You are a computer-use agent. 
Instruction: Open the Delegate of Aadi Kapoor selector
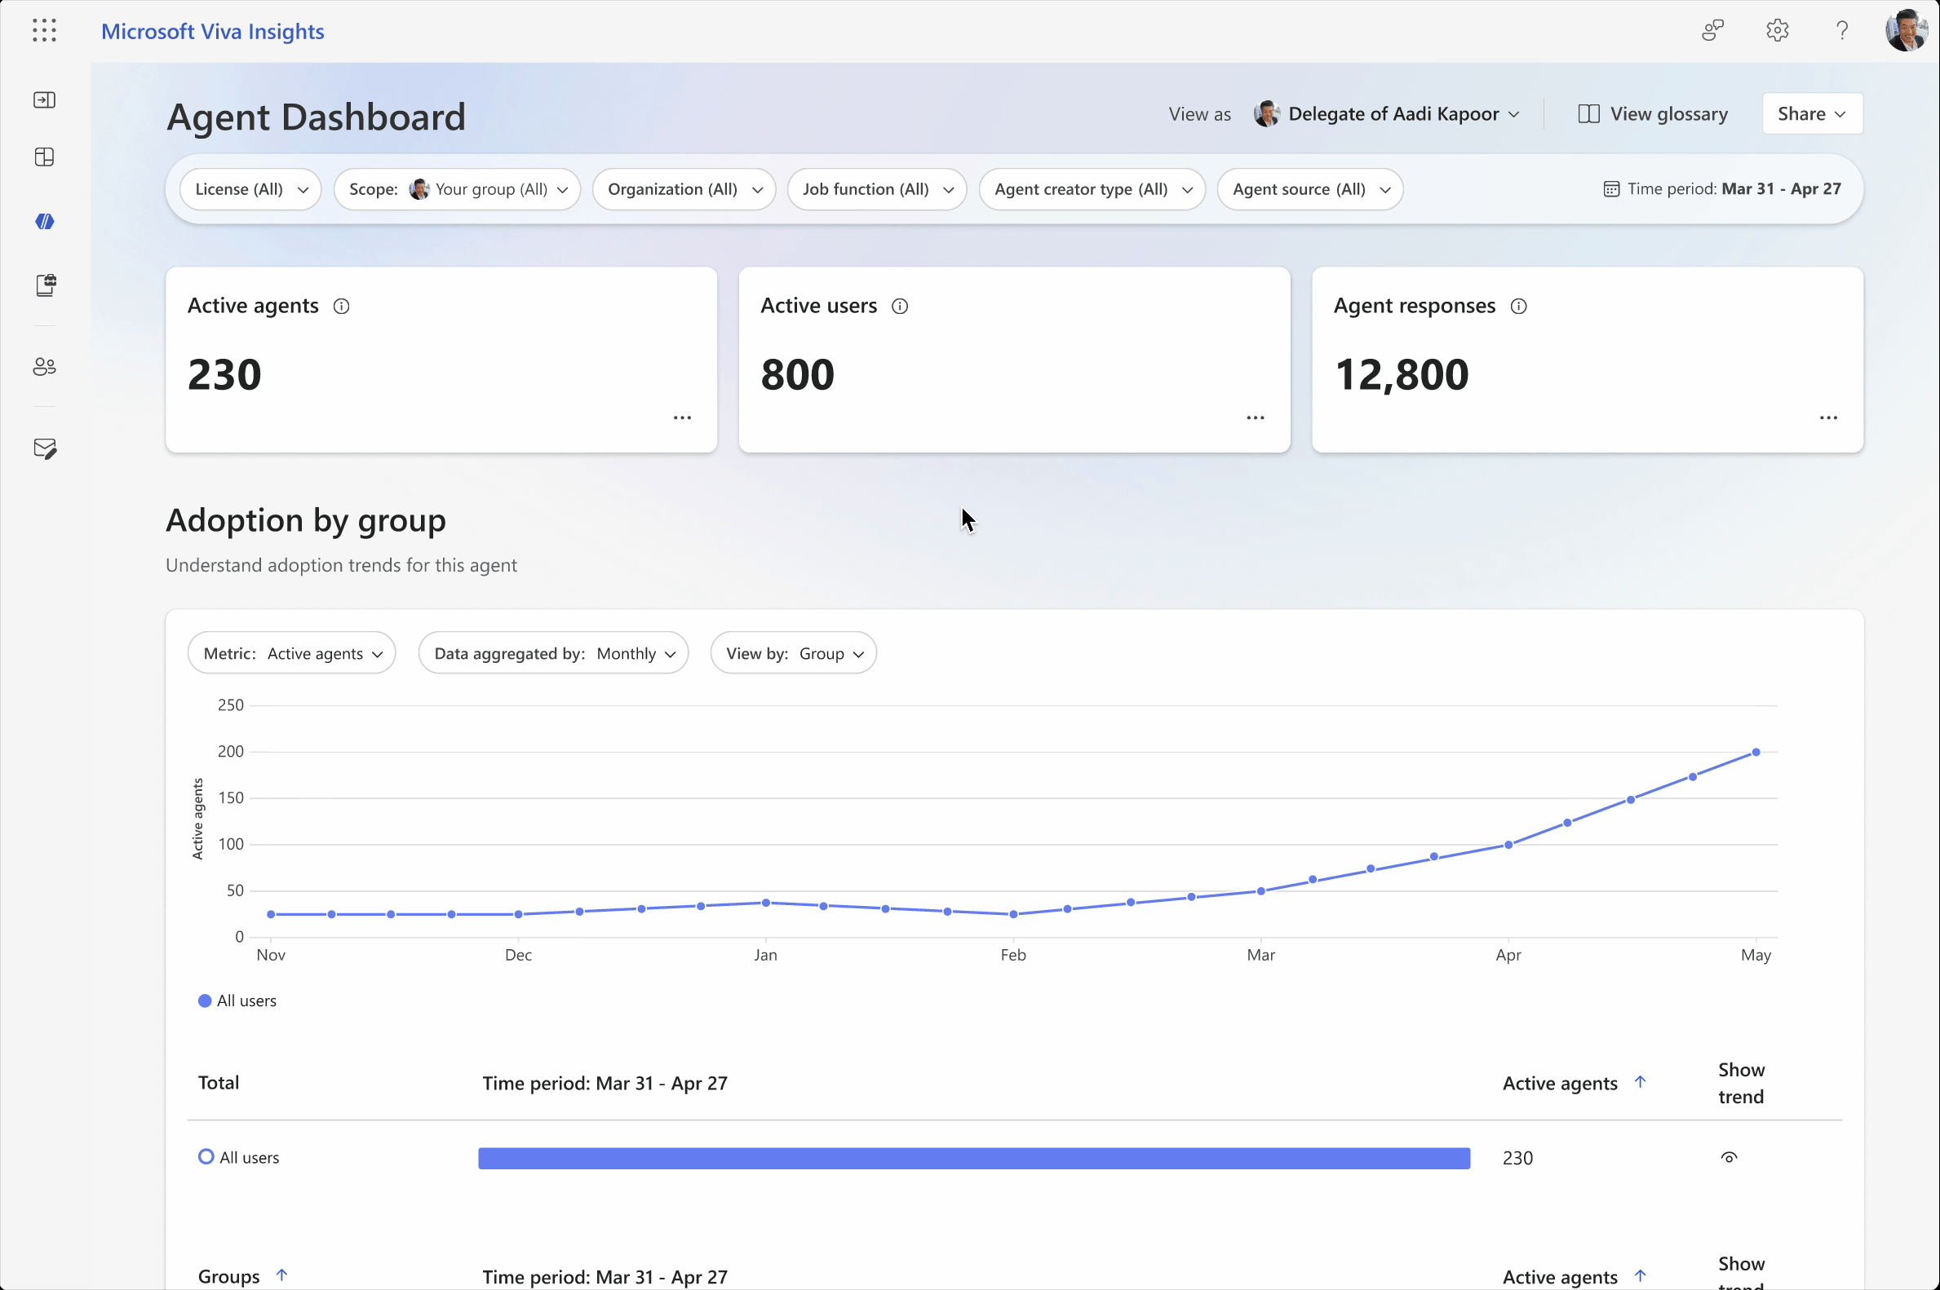tap(1389, 113)
